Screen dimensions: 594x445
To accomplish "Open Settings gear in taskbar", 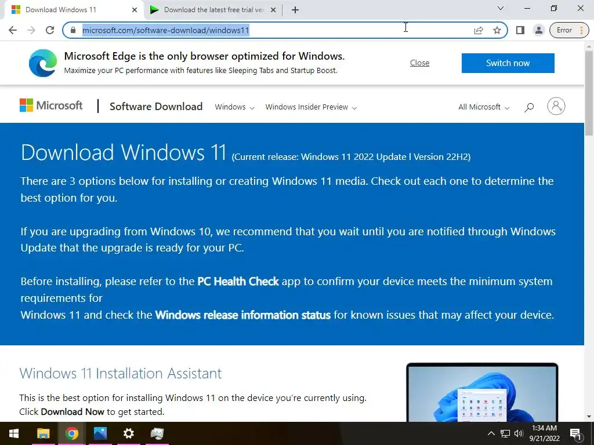I will point(129,433).
